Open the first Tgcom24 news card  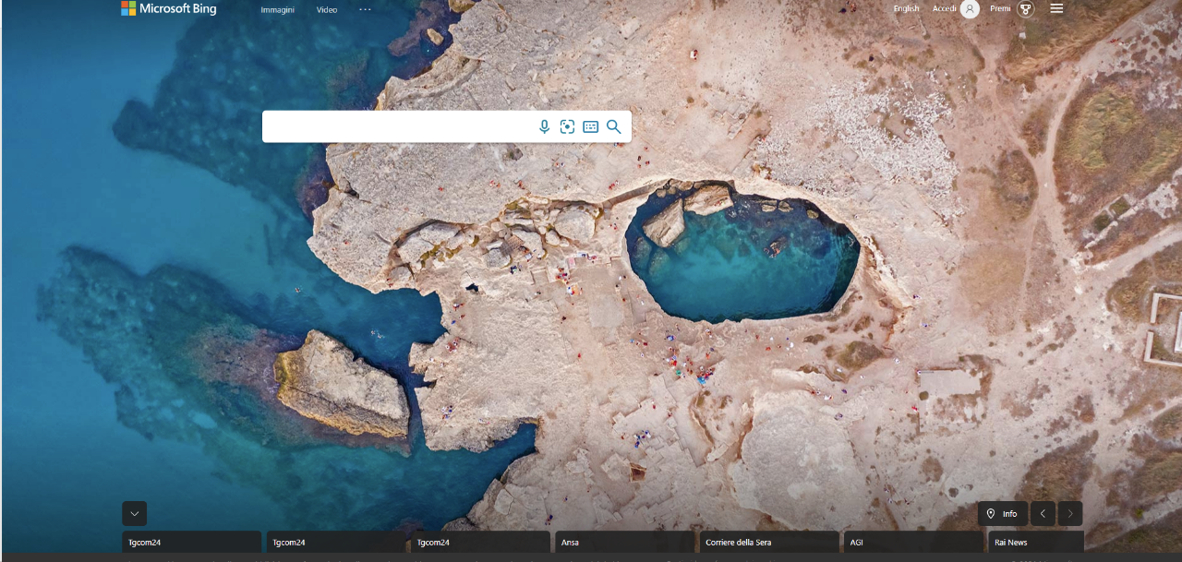coord(191,542)
